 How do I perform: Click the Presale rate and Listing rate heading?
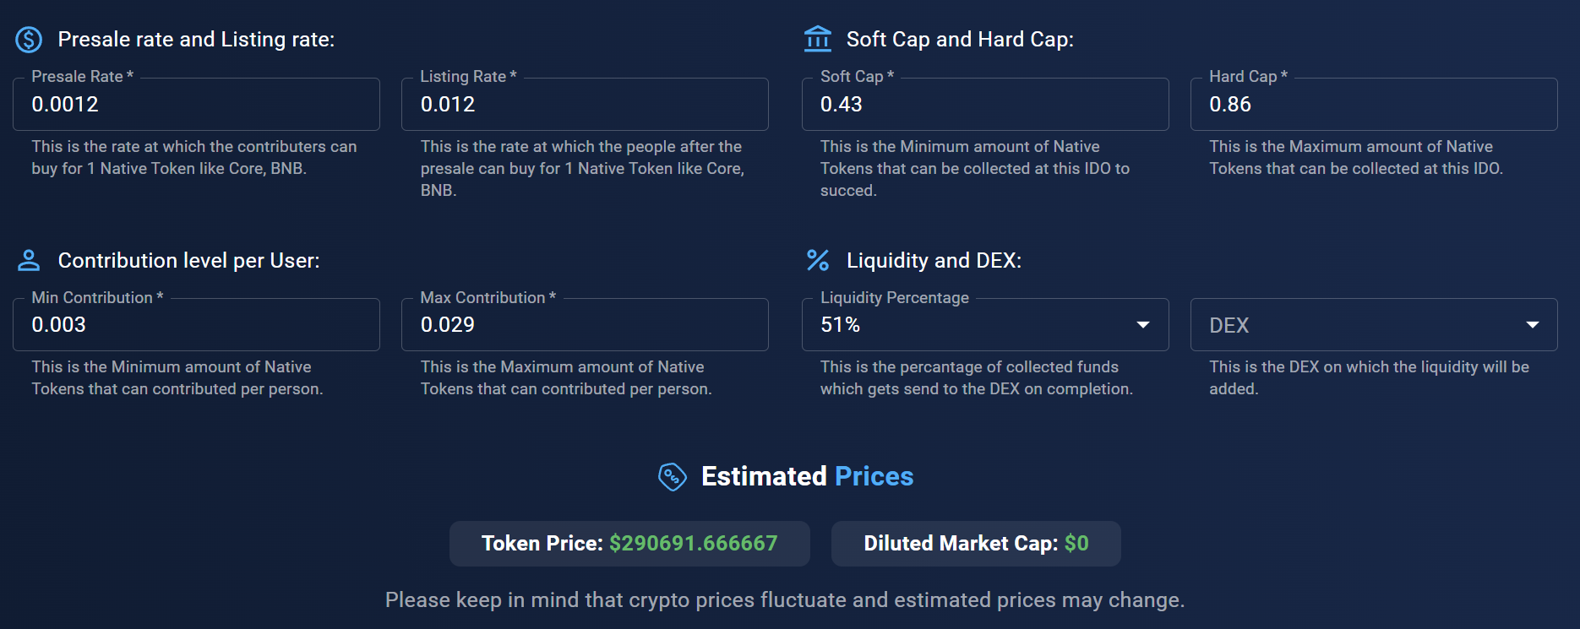195,38
